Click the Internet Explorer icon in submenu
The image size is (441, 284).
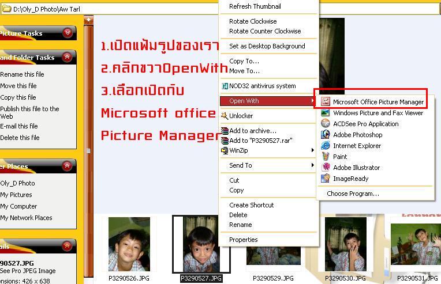point(326,145)
